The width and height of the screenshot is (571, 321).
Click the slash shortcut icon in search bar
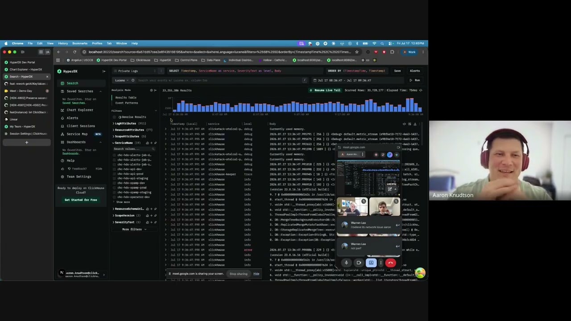pyautogui.click(x=304, y=80)
